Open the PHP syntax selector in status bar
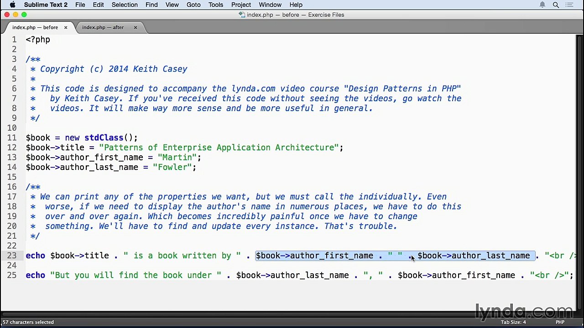584x328 pixels. click(560, 322)
